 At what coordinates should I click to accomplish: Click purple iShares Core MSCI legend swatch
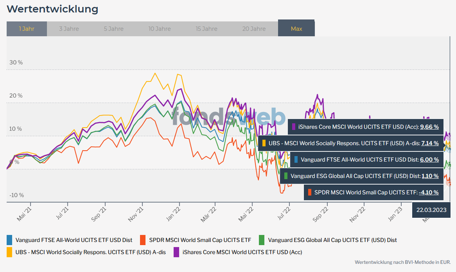[176, 251]
